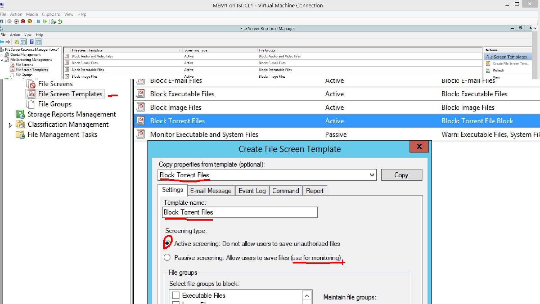Click the Refresh icon in Actions pane

pos(489,70)
